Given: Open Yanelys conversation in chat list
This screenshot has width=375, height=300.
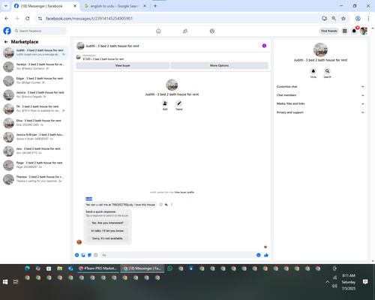Looking at the screenshot, I should point(35,67).
